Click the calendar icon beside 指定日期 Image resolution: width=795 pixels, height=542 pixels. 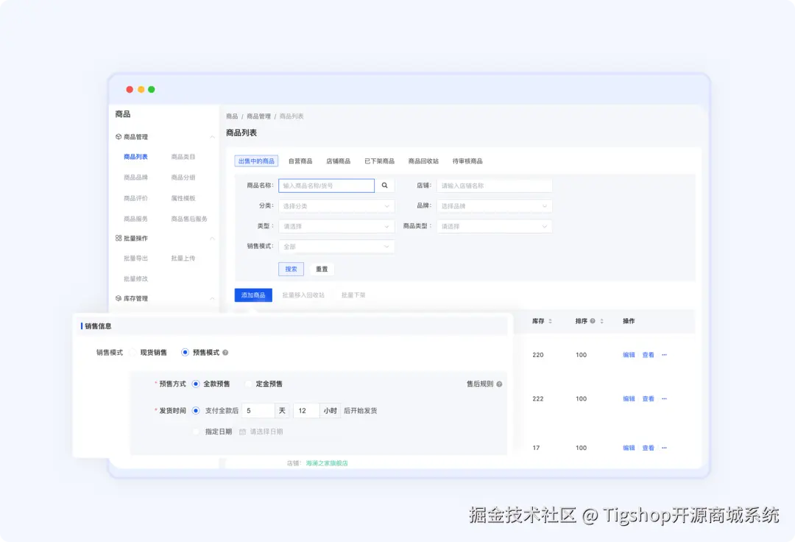pyautogui.click(x=243, y=432)
